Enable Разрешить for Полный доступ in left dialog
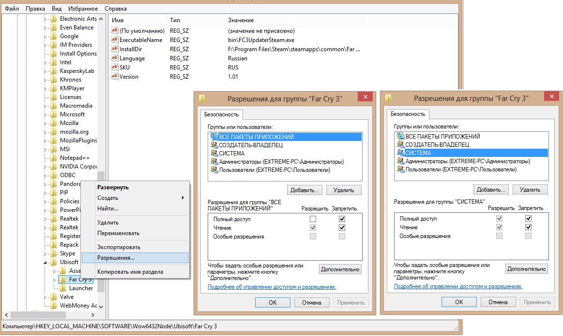The image size is (563, 336). [x=313, y=219]
